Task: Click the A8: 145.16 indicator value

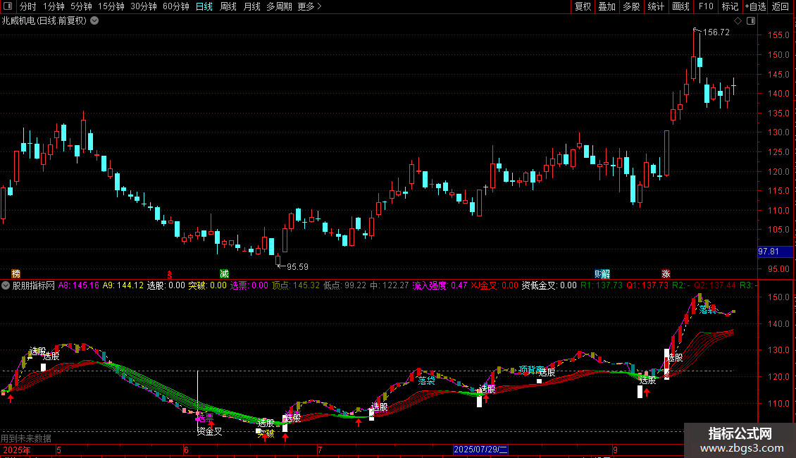Action: 79,285
